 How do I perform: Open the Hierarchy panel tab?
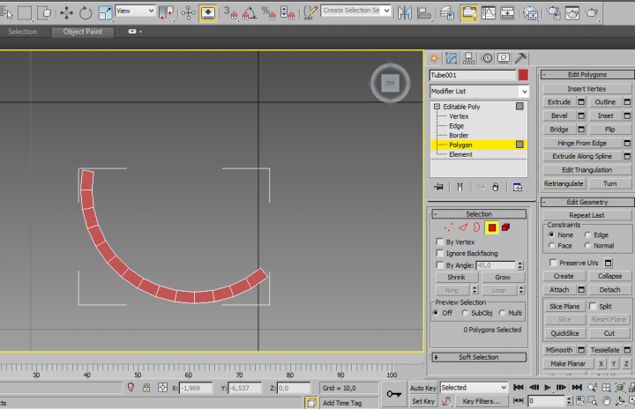click(468, 58)
